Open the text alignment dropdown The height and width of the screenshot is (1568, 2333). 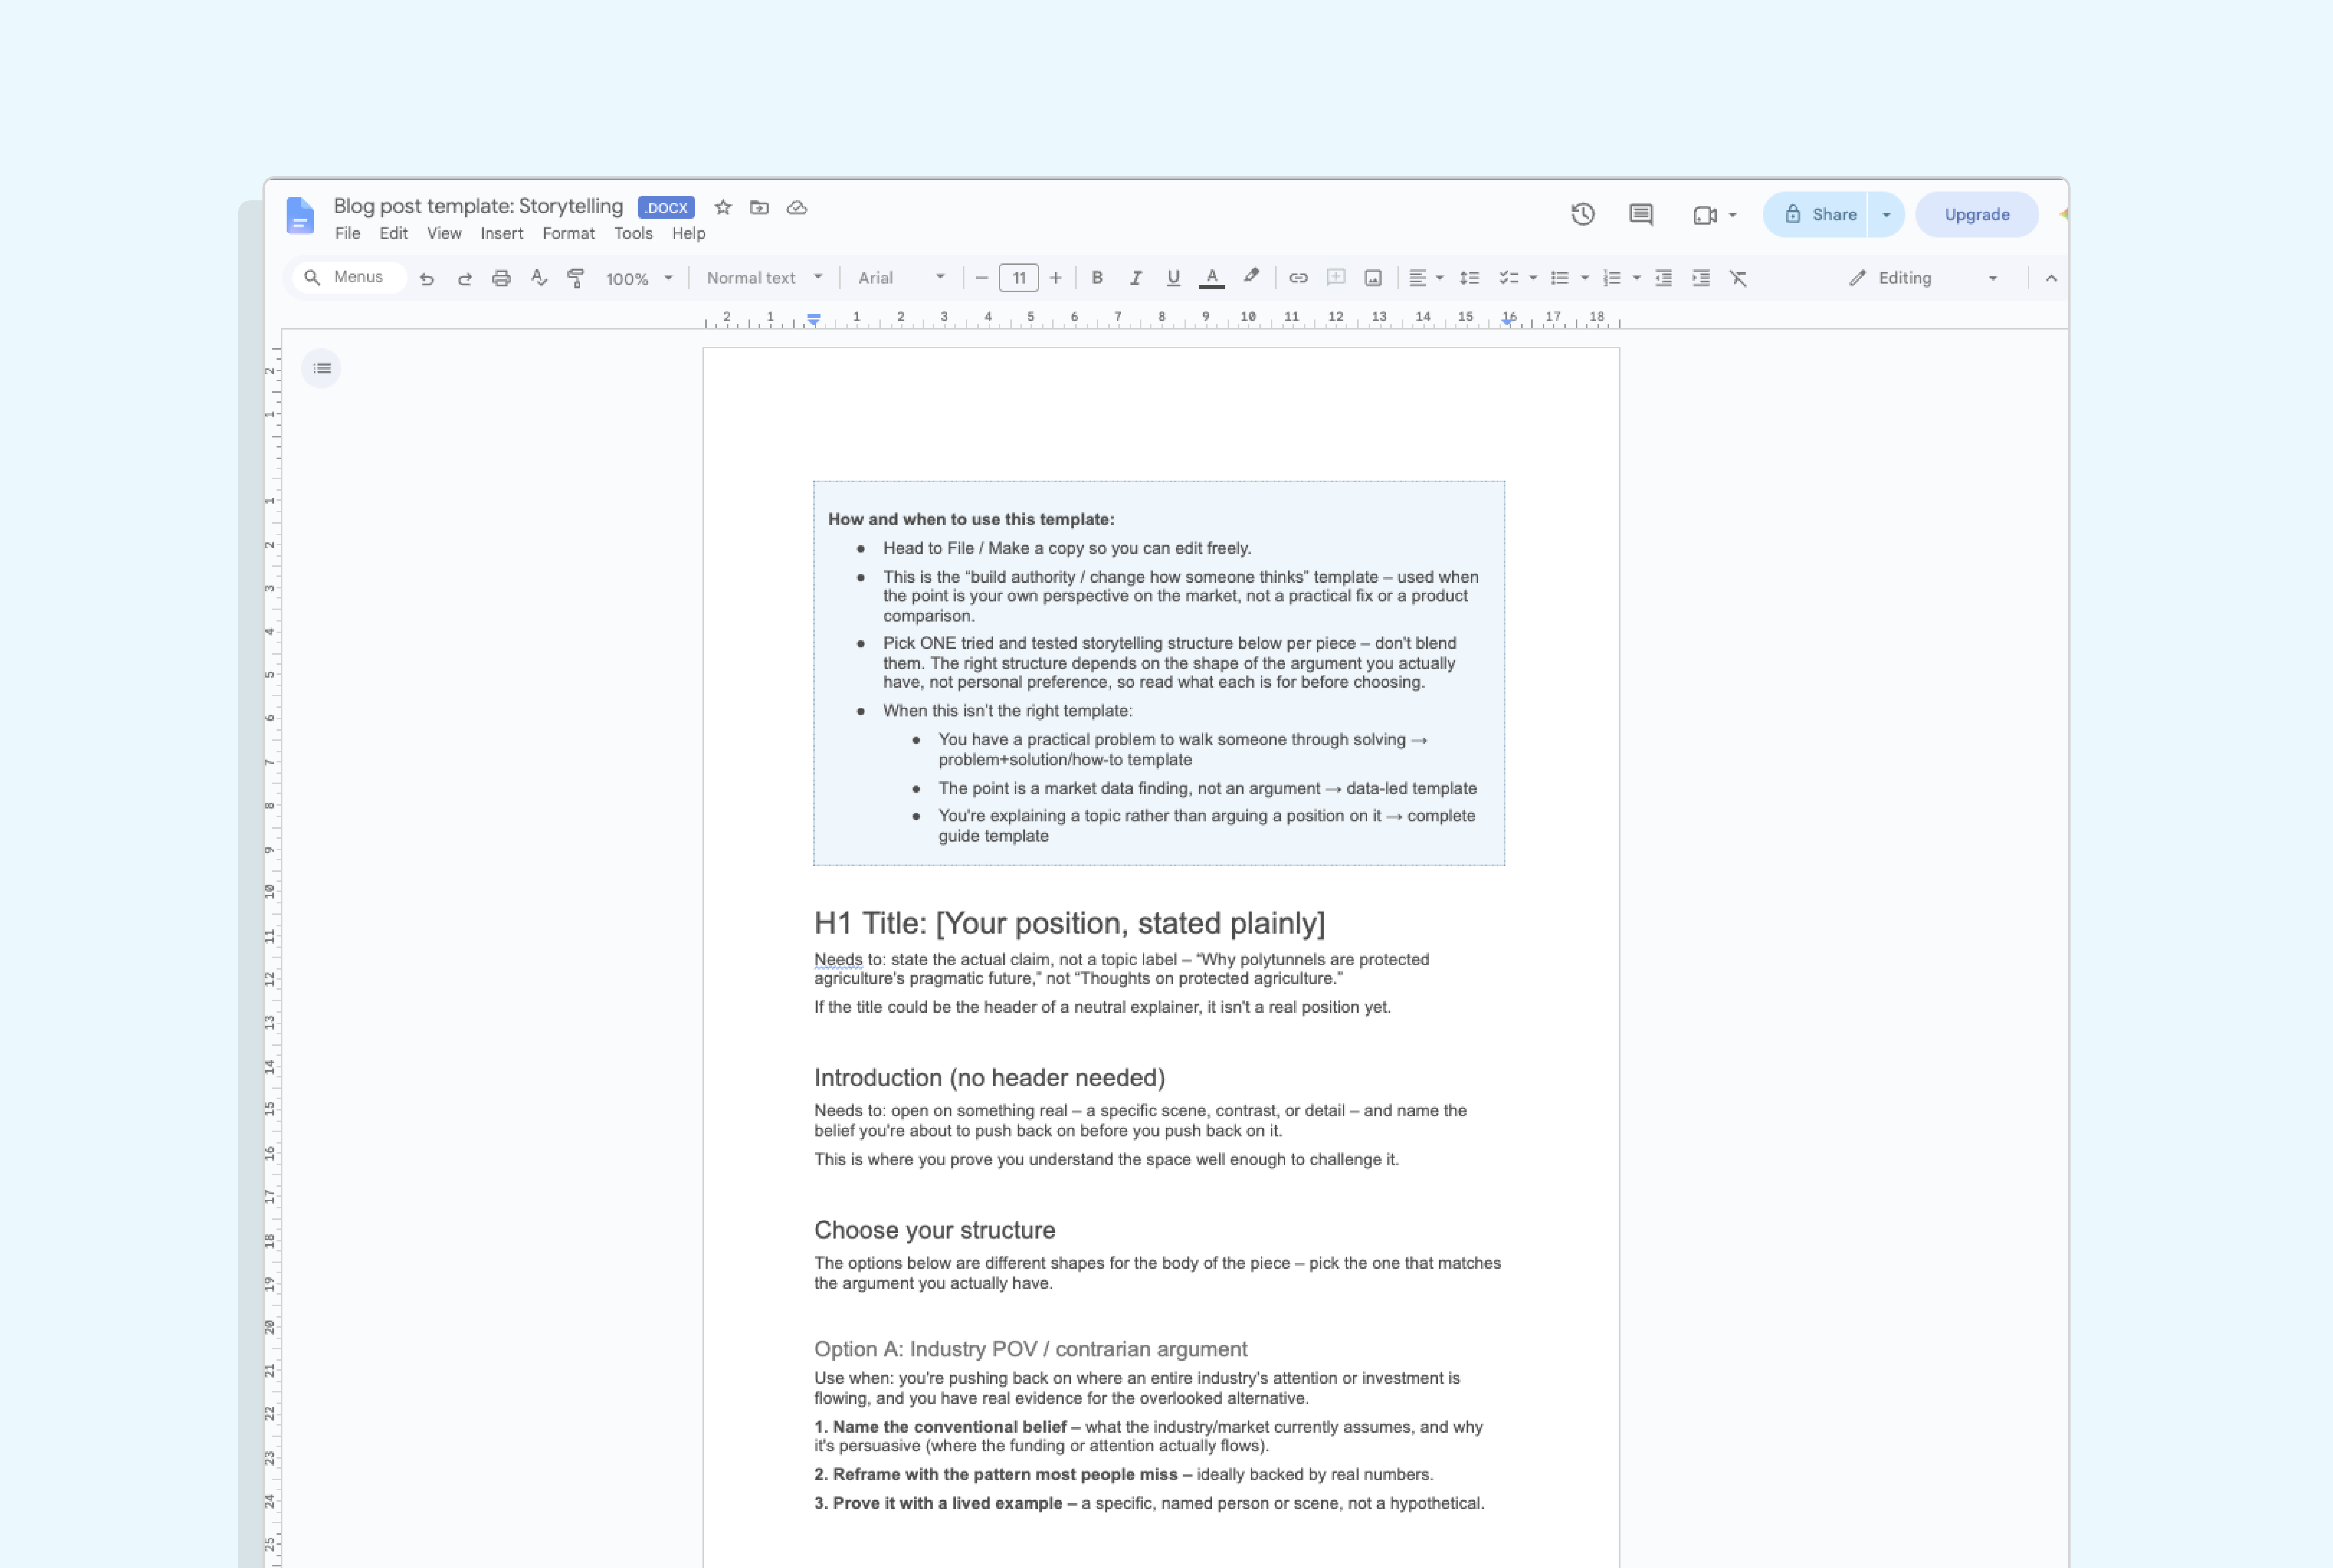(x=1426, y=278)
